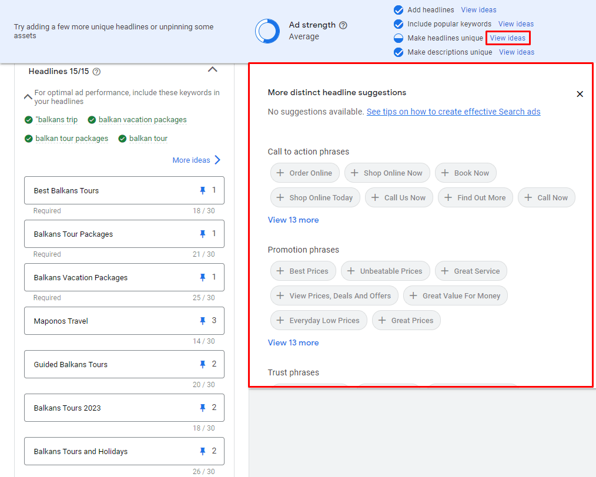Unpin the Best Balkans Tours headline

(x=203, y=191)
